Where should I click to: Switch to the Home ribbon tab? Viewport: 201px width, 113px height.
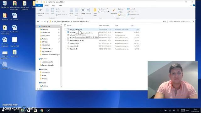point(46,5)
